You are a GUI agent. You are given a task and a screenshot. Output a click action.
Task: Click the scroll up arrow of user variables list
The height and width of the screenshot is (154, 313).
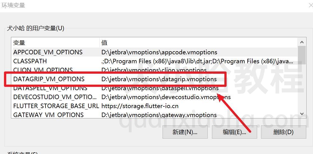(302, 42)
